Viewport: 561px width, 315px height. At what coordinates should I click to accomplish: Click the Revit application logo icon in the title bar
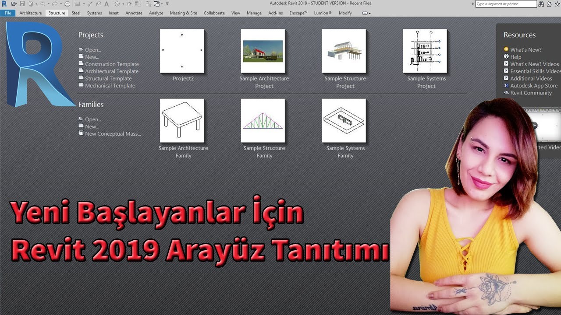tap(4, 3)
